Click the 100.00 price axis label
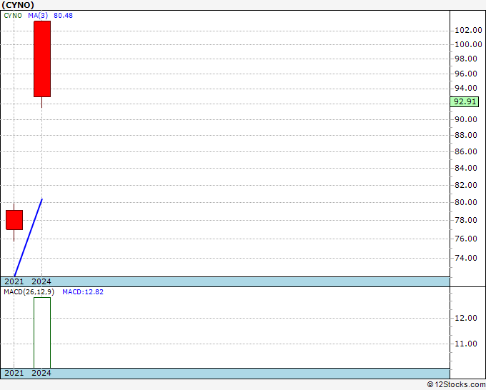The width and height of the screenshot is (486, 390). (468, 44)
